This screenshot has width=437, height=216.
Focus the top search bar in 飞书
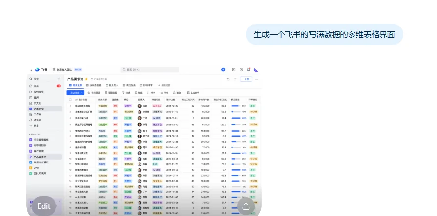tap(150, 69)
